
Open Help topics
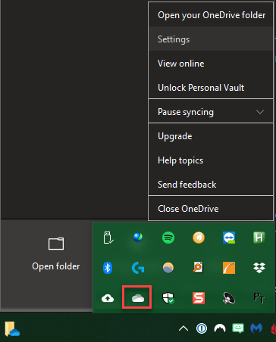coord(211,160)
